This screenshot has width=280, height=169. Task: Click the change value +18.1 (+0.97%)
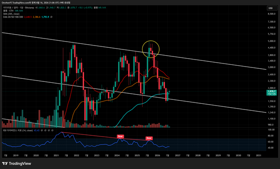coord(85,8)
